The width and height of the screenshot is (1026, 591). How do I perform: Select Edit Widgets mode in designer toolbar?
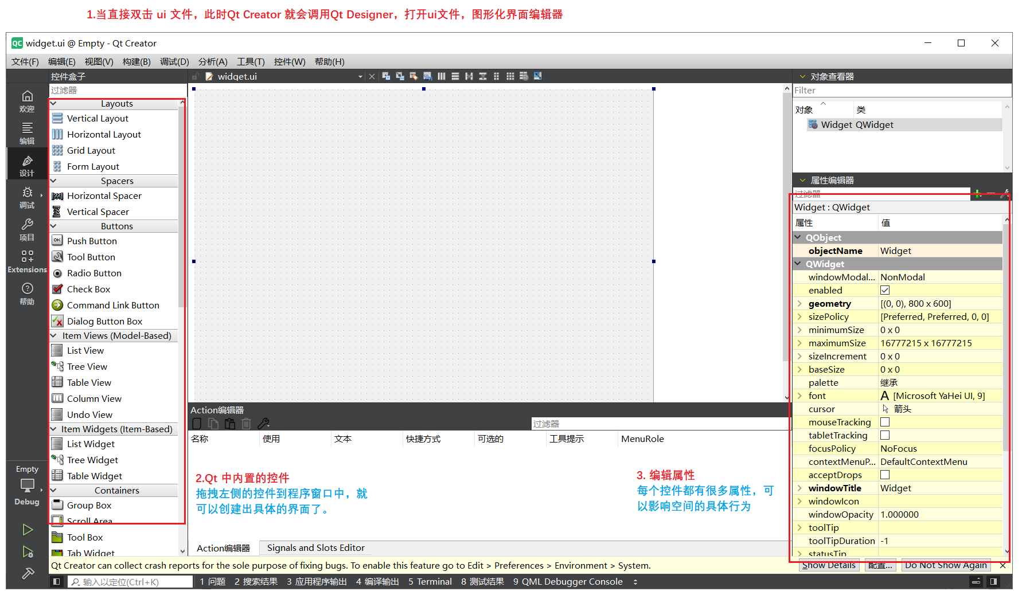[x=386, y=76]
